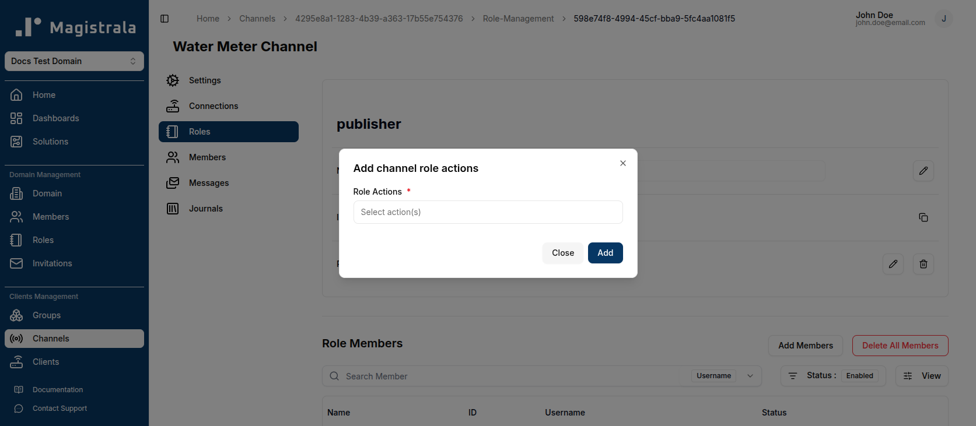The width and height of the screenshot is (976, 426).
Task: Open Dashboards from sidebar
Action: coord(74,118)
